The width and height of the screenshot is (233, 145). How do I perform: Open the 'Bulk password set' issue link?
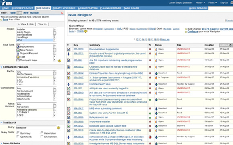(x=99, y=117)
